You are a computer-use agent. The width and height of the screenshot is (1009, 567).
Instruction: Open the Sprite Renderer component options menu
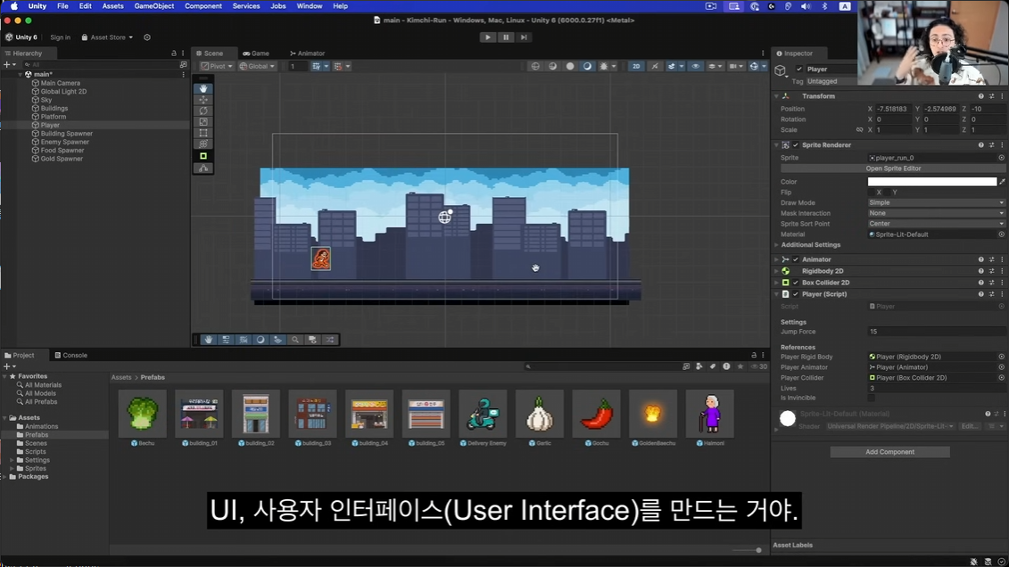point(1002,145)
